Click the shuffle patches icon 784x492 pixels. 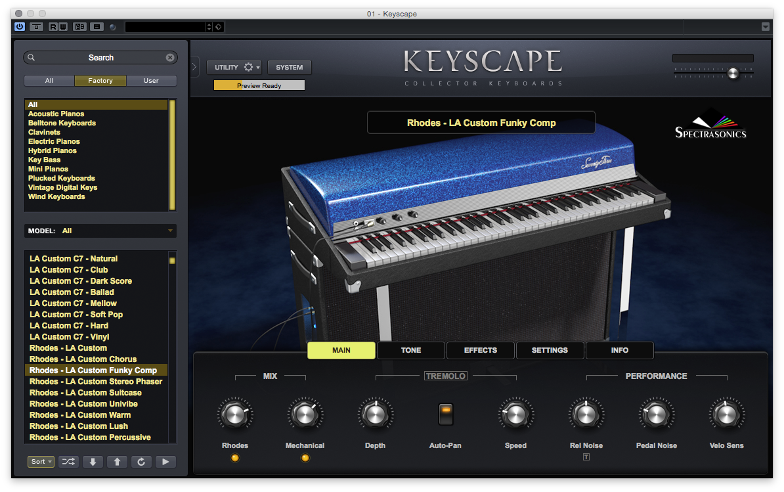[x=68, y=462]
